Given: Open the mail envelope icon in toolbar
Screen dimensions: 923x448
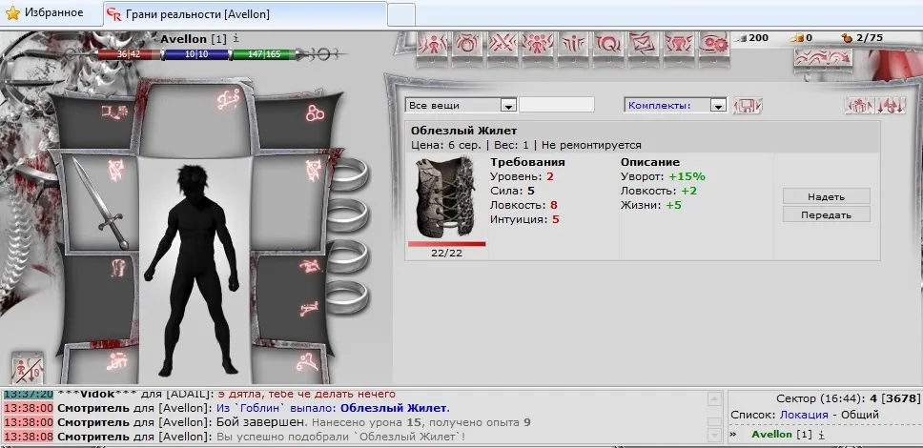Looking at the screenshot, I should (642, 44).
